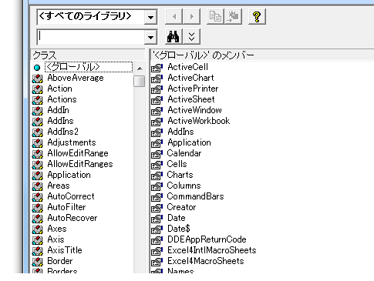
Task: Select the Creator member
Action: (181, 207)
